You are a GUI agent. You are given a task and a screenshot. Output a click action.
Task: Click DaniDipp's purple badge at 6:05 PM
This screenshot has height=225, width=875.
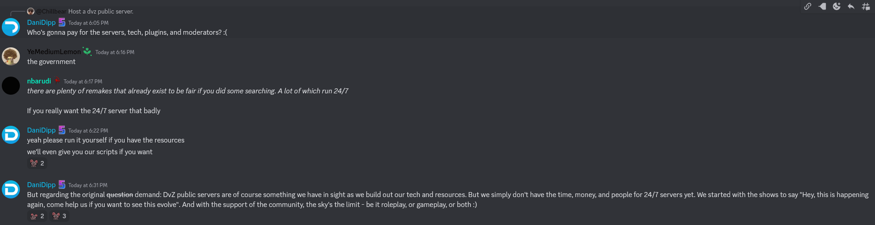(x=62, y=22)
